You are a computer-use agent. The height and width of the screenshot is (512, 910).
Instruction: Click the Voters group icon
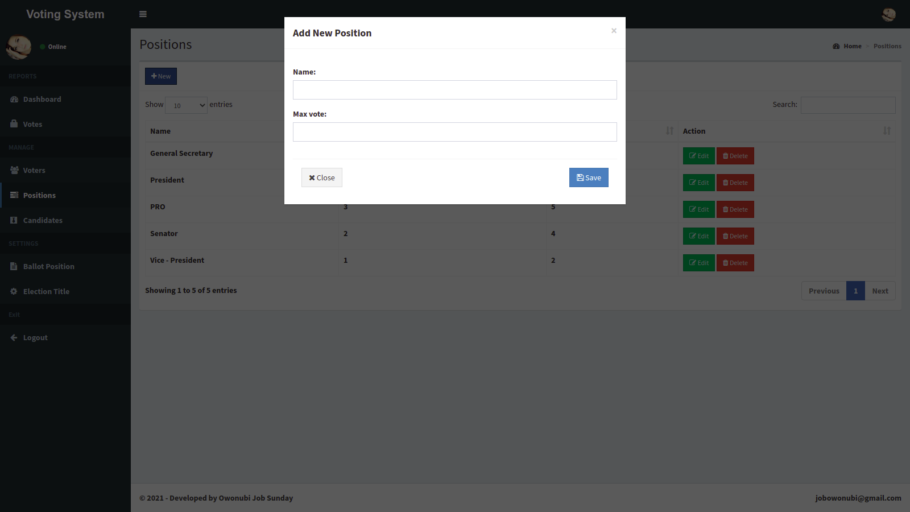point(14,170)
